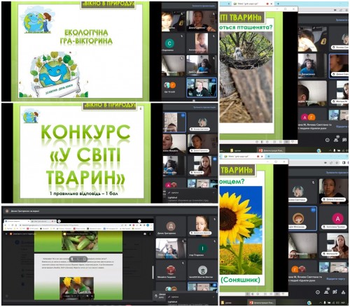
Task: Click the muted mic icon on Яничева Світлана tile in sunflower screenshot
Action: pos(313,183)
